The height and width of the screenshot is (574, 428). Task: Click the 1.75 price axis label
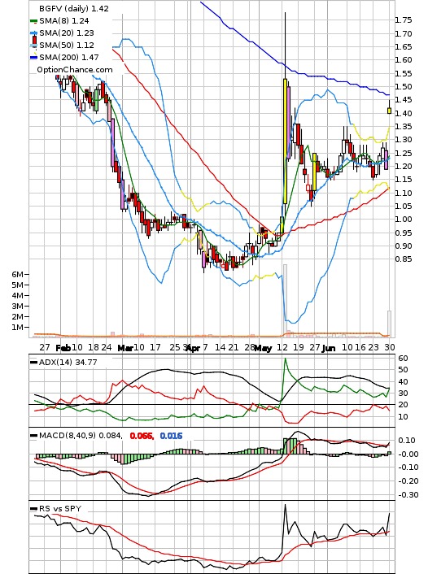pyautogui.click(x=403, y=20)
